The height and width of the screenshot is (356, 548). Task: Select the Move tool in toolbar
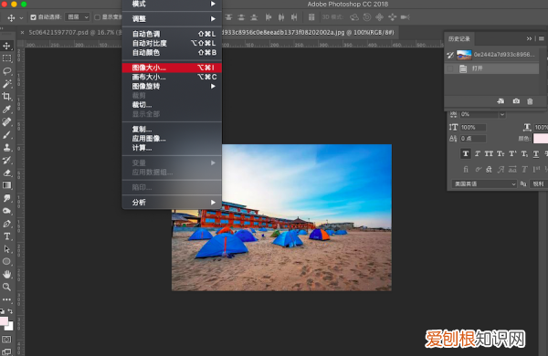[6, 46]
